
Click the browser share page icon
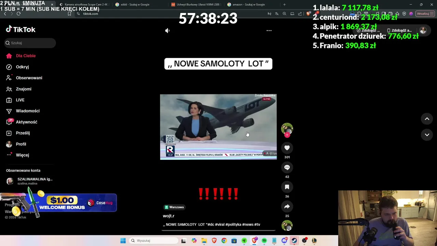click(300, 14)
